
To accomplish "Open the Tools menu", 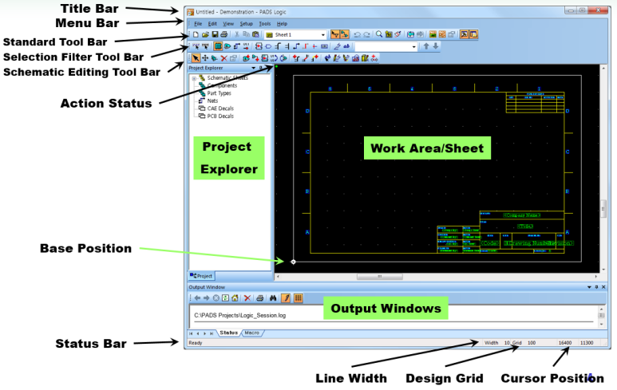I will pos(265,24).
